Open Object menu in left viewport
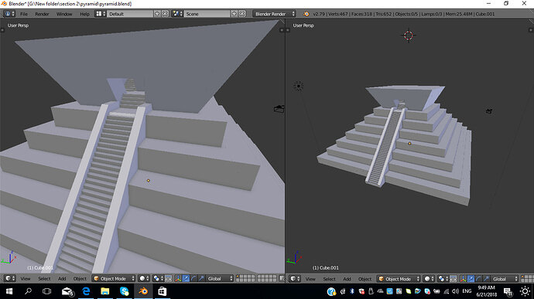 coord(80,279)
